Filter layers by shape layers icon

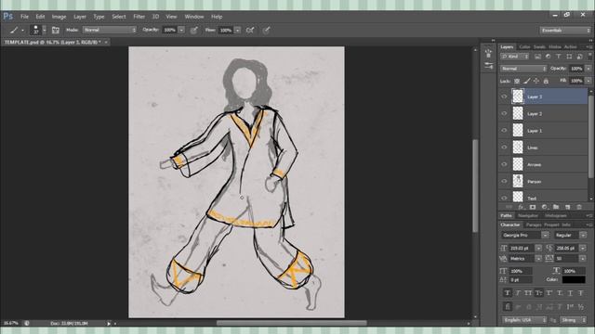pyautogui.click(x=569, y=57)
